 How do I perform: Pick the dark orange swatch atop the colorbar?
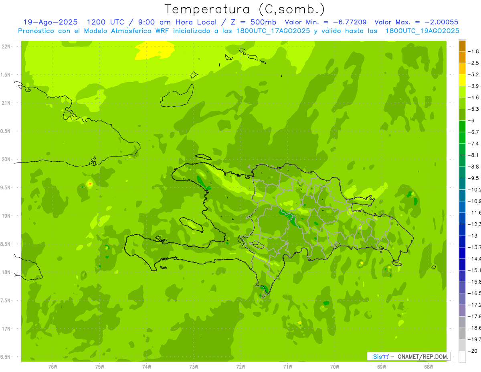tap(462, 46)
